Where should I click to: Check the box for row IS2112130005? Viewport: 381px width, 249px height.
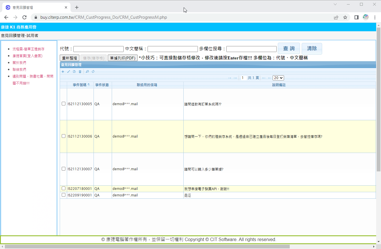63,104
